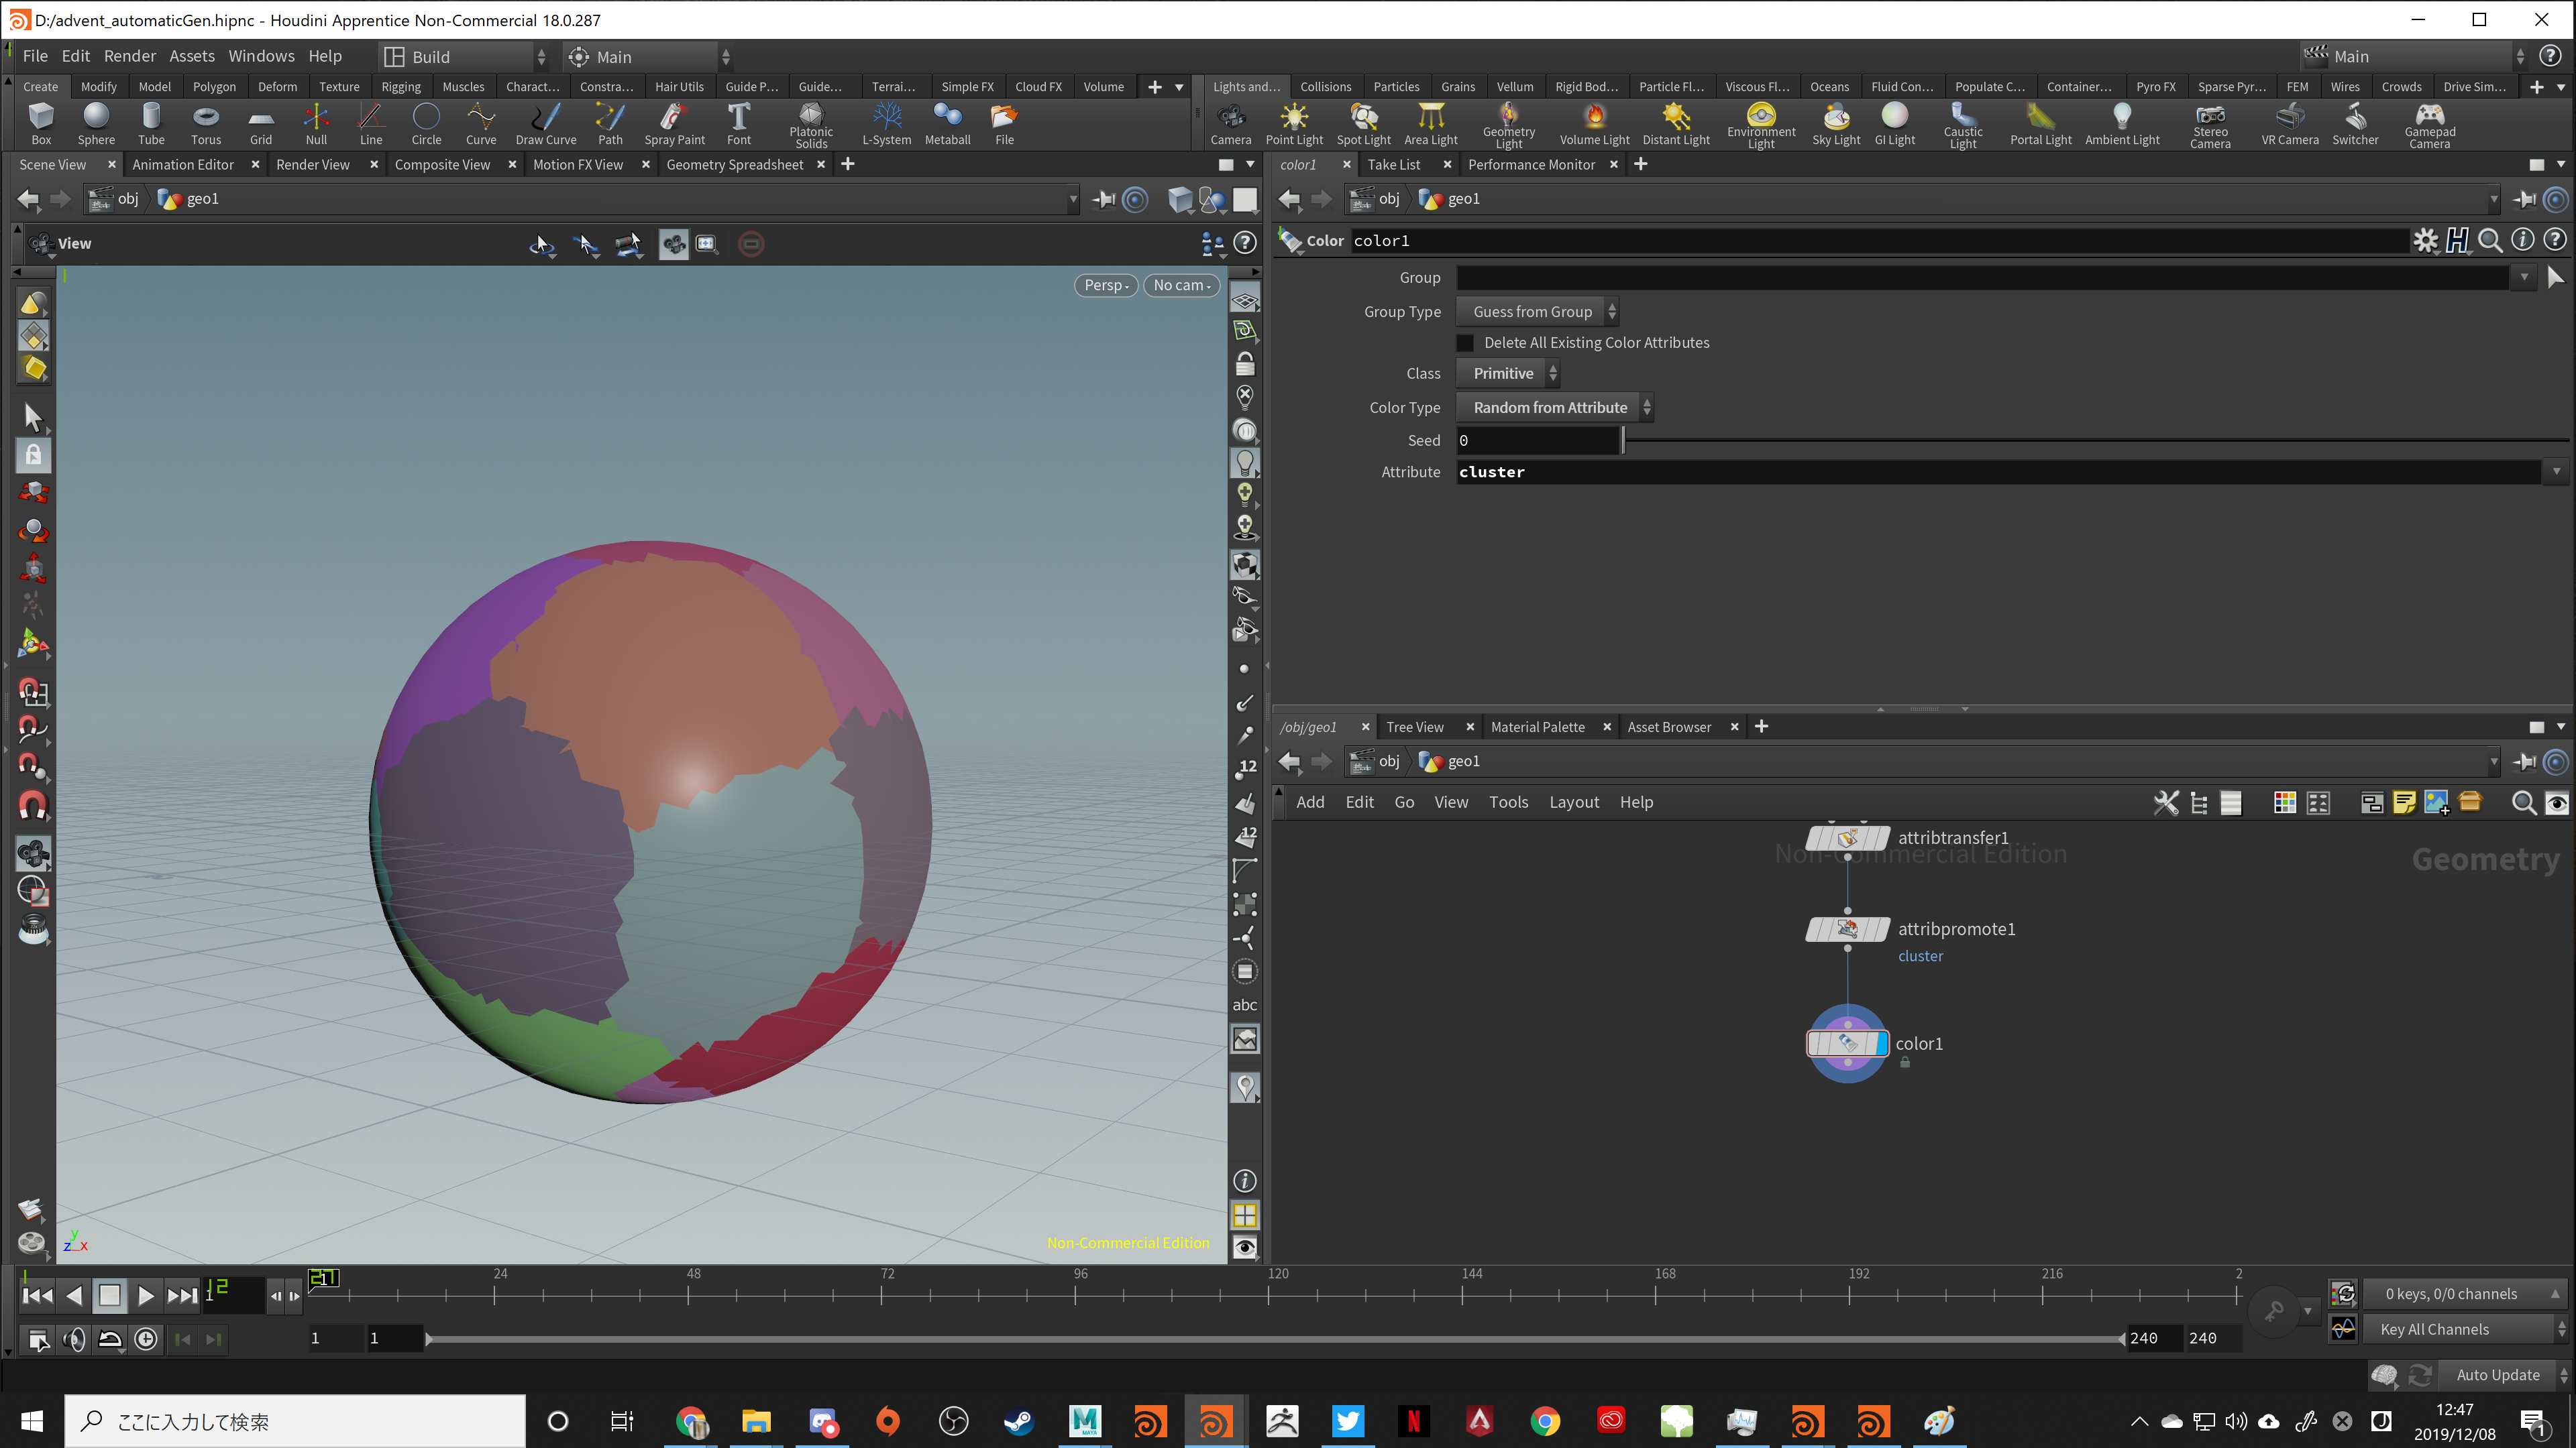This screenshot has height=1448, width=2576.
Task: Select the Metaball tool
Action: tap(947, 122)
